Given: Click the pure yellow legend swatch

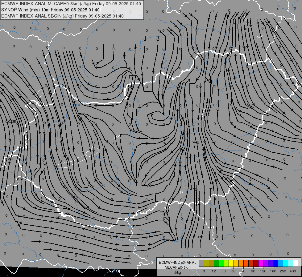Looking at the screenshot, I should [231, 263].
